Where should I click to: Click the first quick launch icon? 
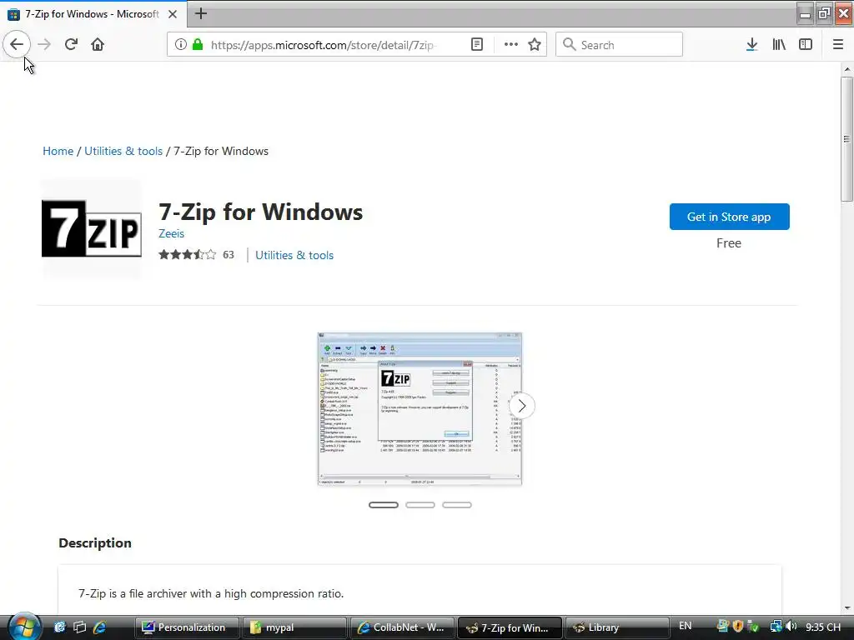click(x=60, y=627)
